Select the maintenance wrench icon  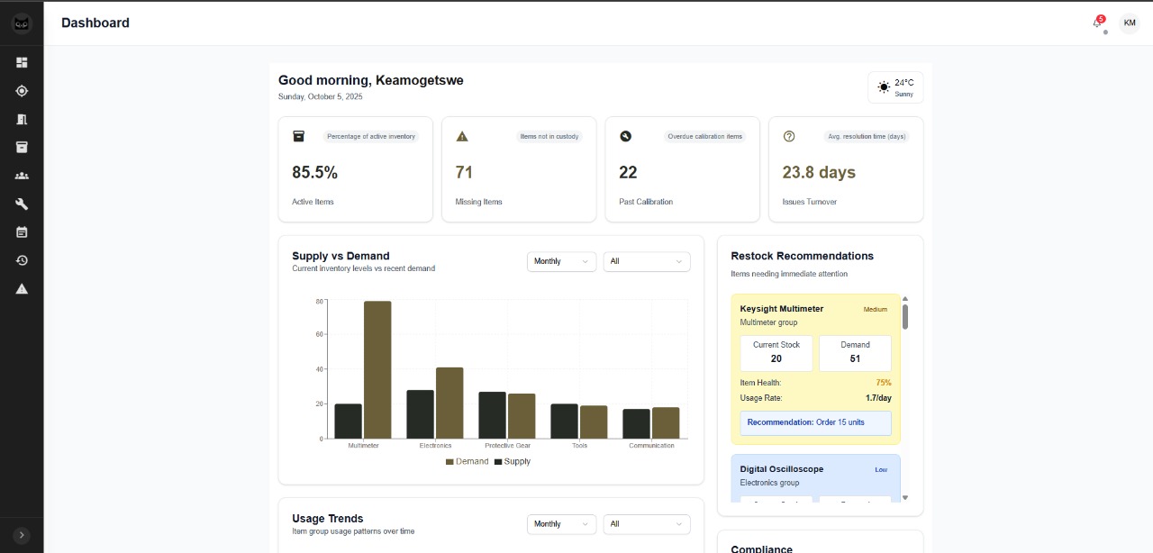click(21, 204)
